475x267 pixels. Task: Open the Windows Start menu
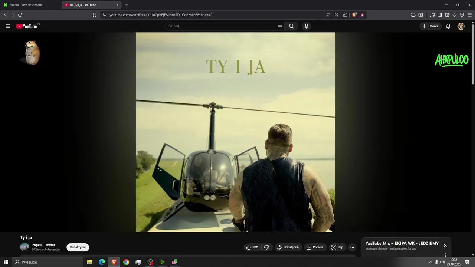point(6,262)
